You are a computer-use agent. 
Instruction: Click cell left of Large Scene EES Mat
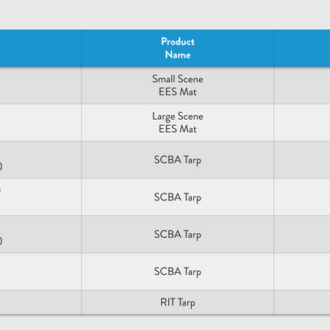click(x=41, y=123)
